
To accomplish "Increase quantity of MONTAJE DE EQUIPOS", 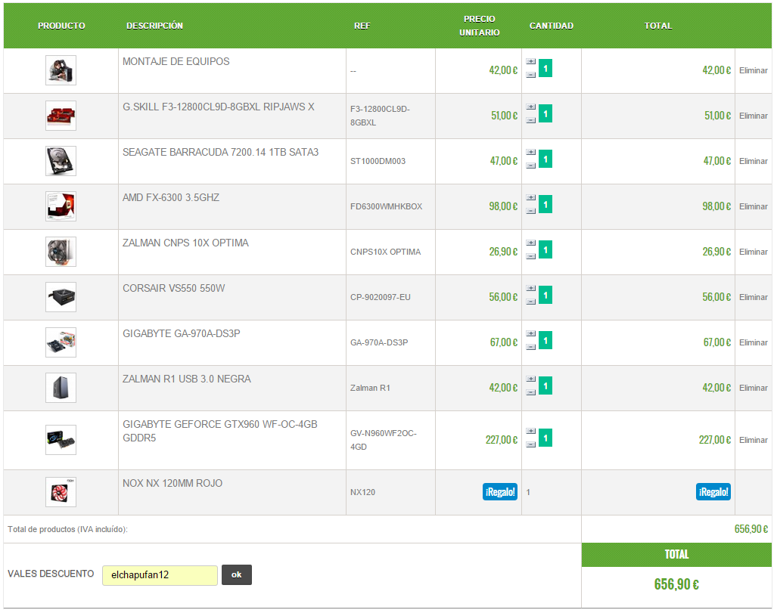I will 530,62.
